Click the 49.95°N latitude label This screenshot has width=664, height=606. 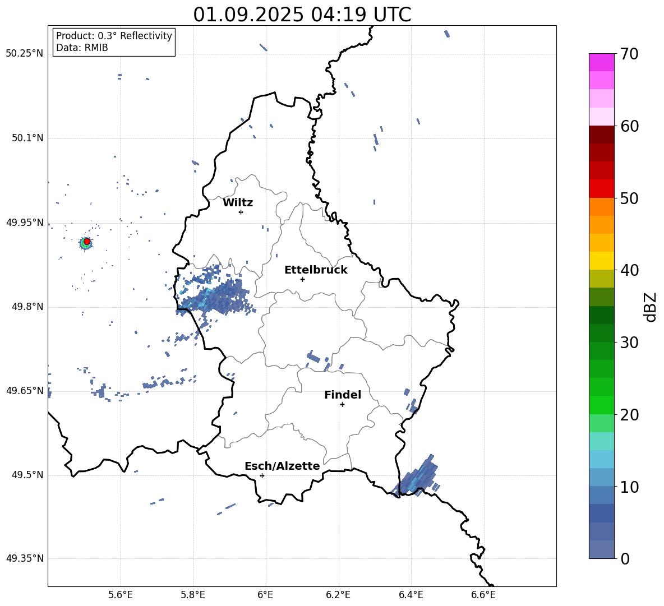tap(25, 222)
